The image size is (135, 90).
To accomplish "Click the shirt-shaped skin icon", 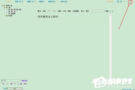I will point(121,1).
